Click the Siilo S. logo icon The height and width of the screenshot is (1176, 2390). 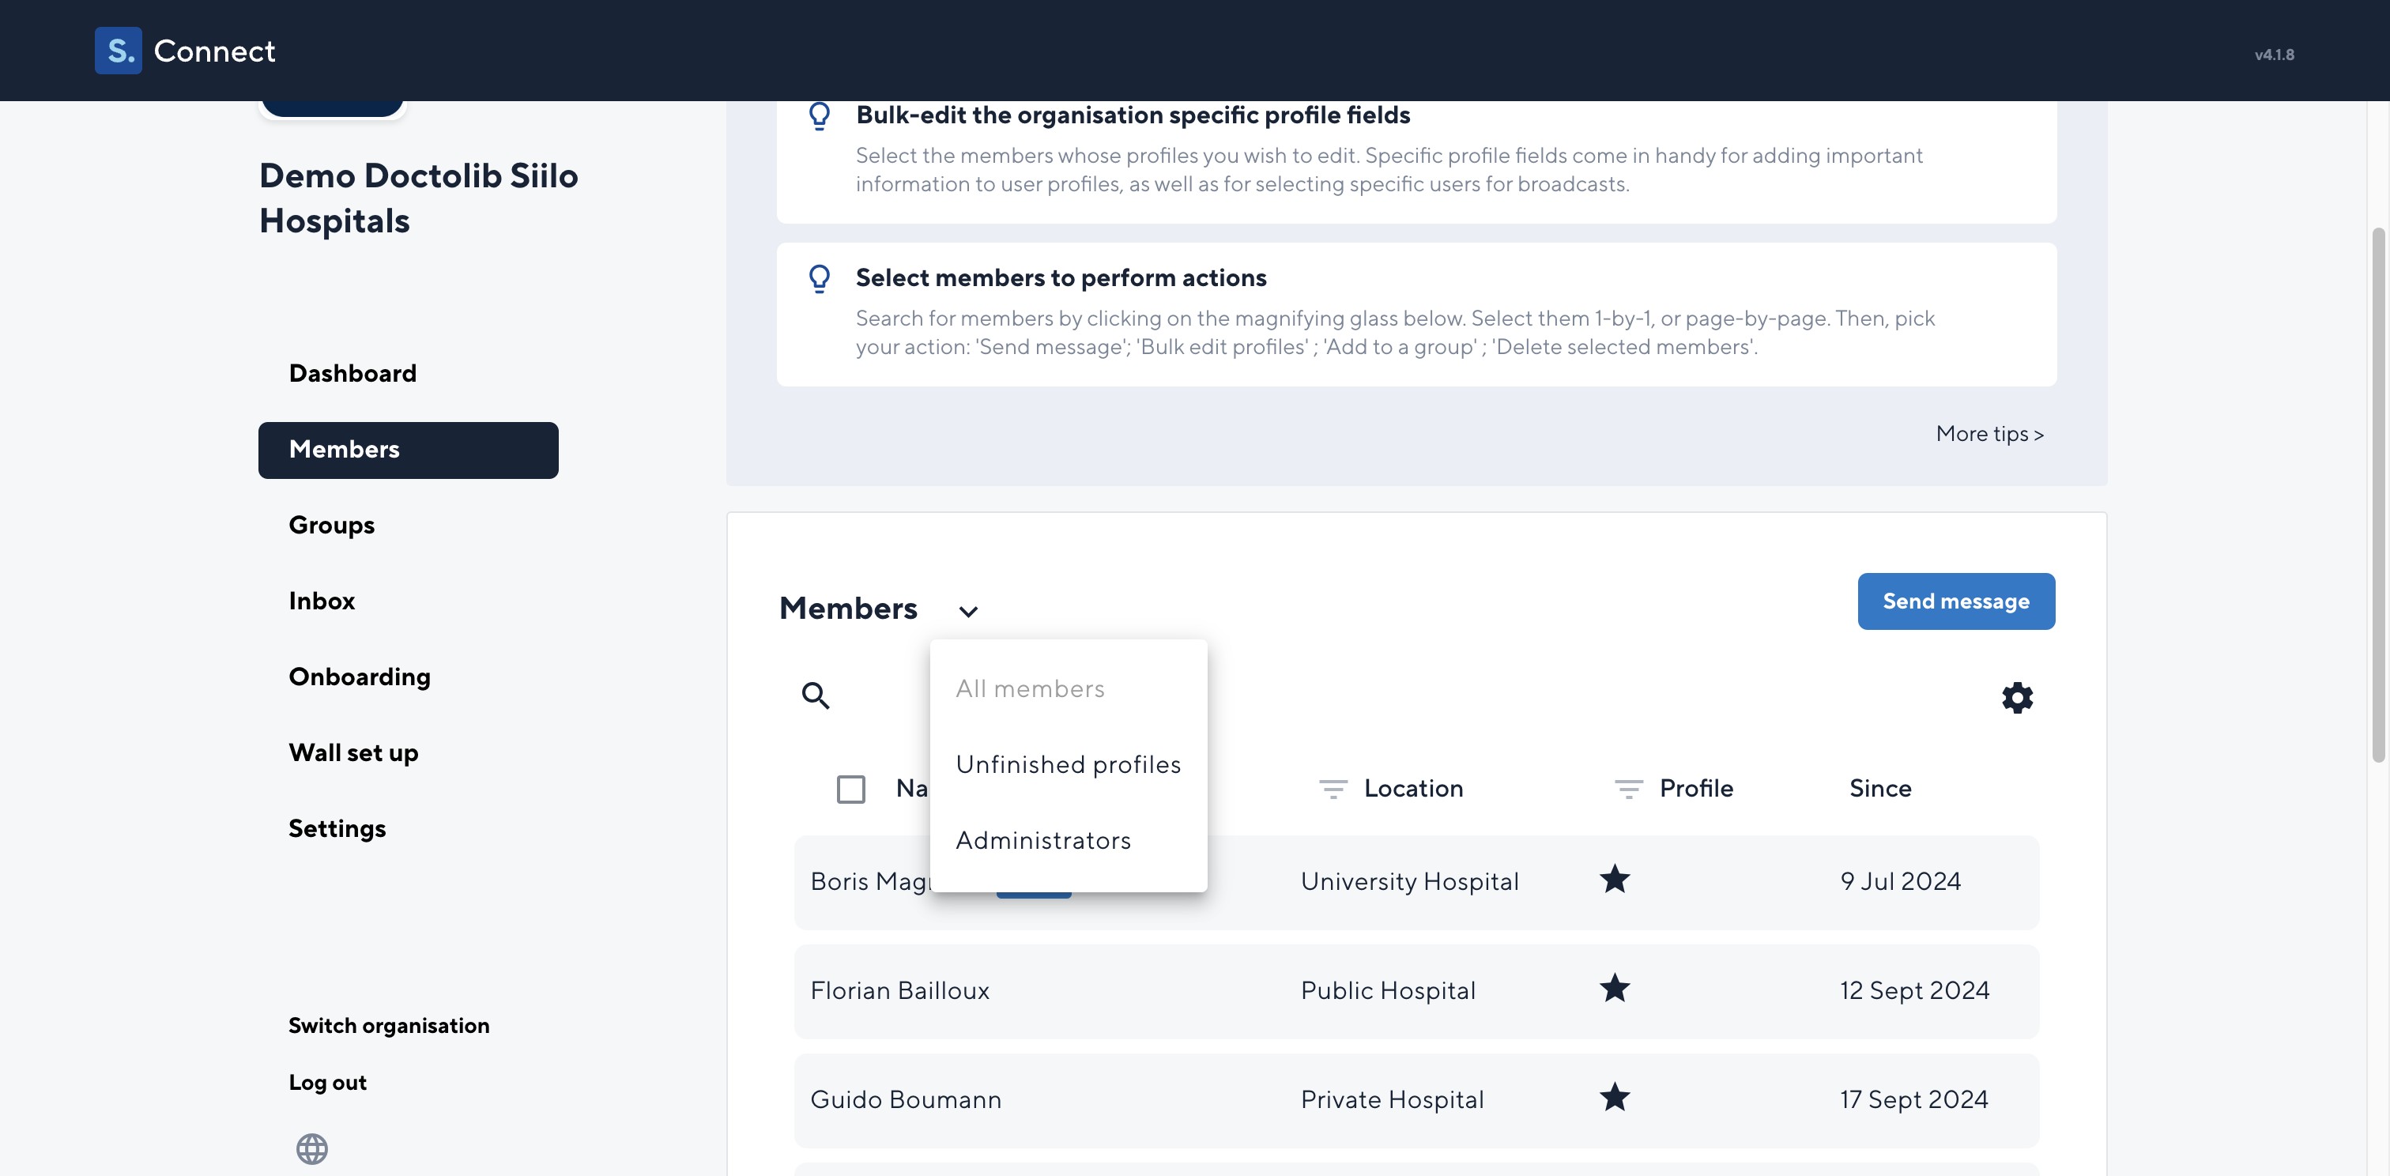point(118,50)
